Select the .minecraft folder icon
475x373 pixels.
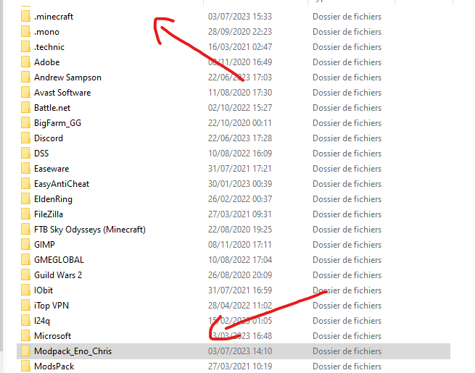click(x=26, y=17)
